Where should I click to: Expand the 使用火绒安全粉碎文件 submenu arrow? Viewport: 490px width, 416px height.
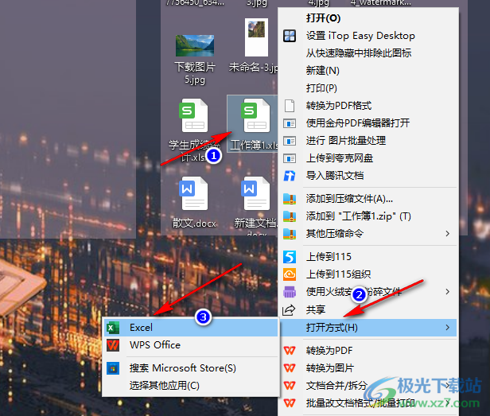448,292
